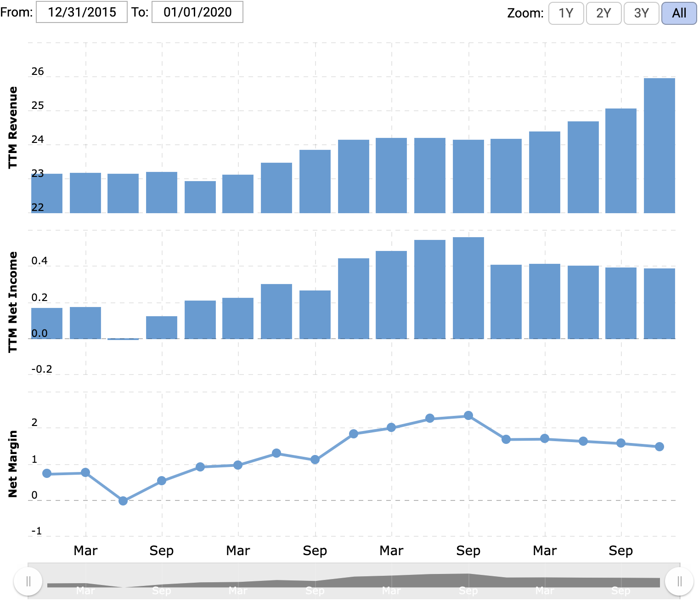Click the lowest Net Margin data point
Image resolution: width=699 pixels, height=602 pixels.
click(x=123, y=501)
